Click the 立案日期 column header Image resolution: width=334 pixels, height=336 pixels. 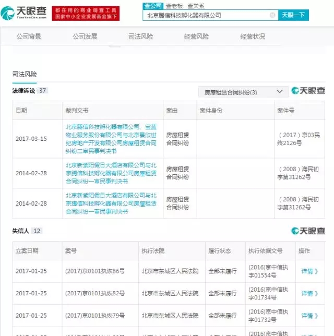click(x=27, y=250)
